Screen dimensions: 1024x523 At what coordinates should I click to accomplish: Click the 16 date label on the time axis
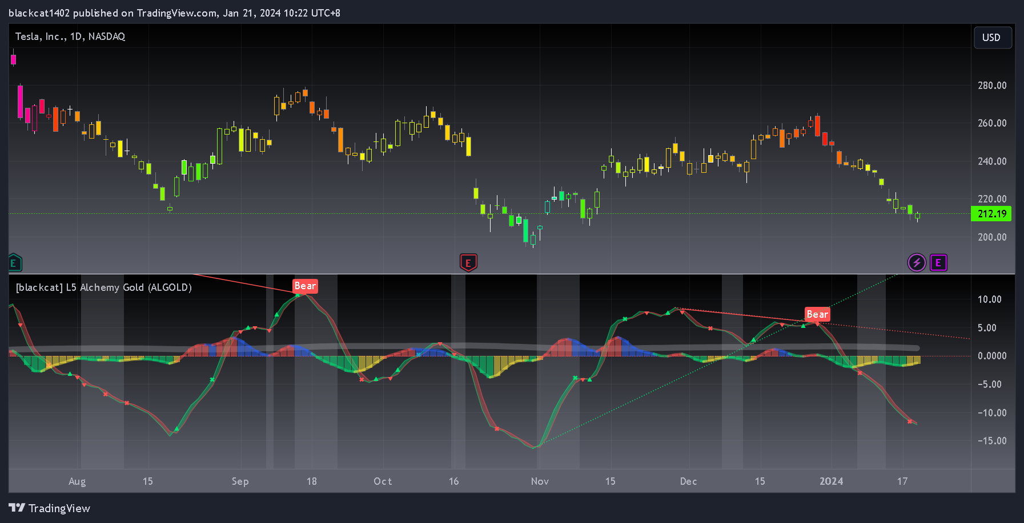point(453,481)
